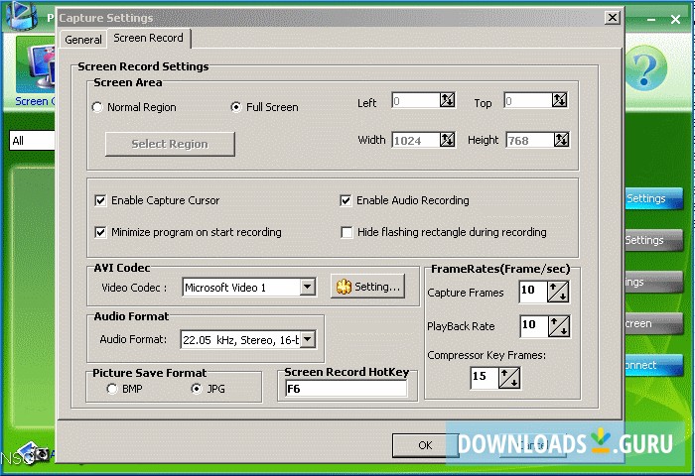Click the Screen Record HotKey field

(347, 389)
